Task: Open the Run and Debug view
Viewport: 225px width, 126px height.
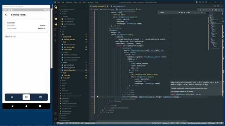Action: [55, 24]
